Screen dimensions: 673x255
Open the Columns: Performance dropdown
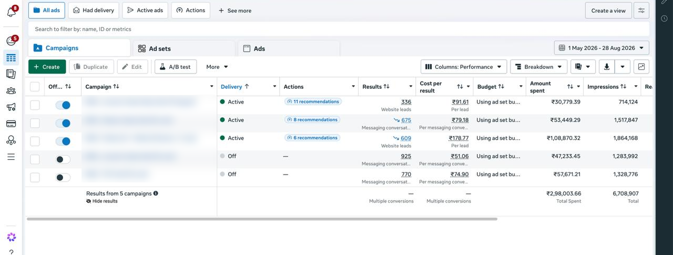click(464, 67)
